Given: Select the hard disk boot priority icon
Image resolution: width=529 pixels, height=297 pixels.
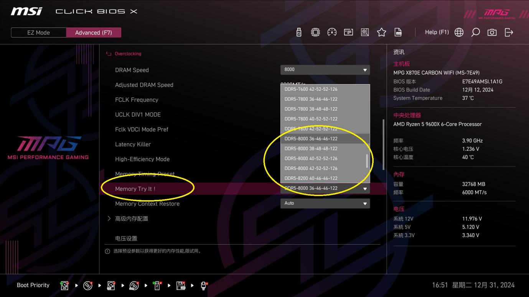Looking at the screenshot, I should [64, 285].
